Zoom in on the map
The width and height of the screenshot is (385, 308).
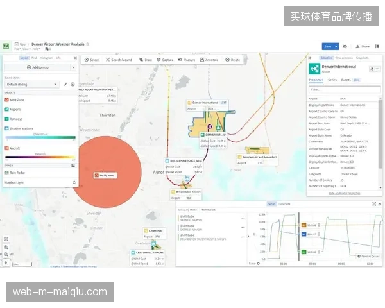pyautogui.click(x=6, y=247)
